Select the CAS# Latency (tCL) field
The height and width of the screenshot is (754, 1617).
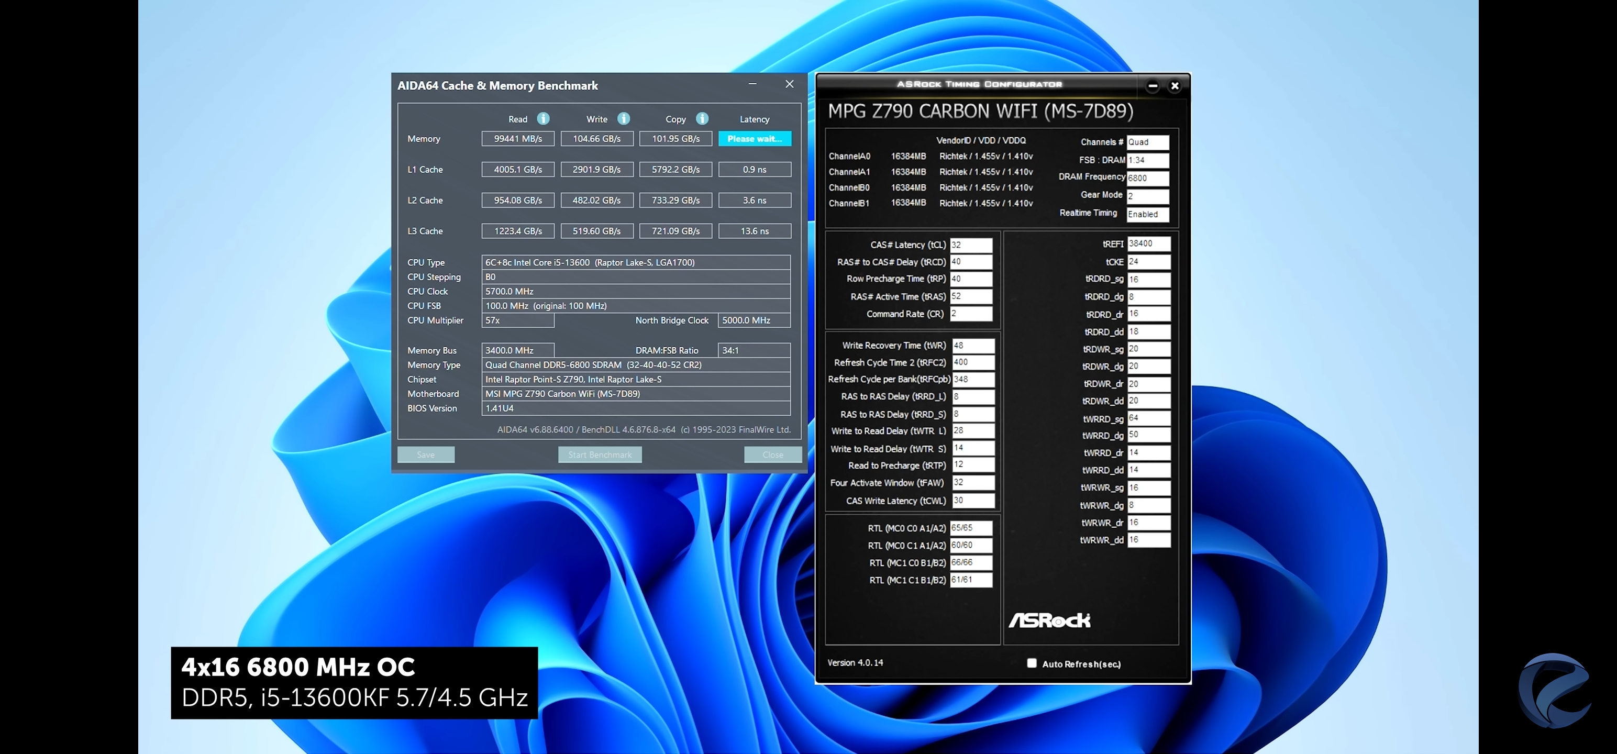(970, 245)
